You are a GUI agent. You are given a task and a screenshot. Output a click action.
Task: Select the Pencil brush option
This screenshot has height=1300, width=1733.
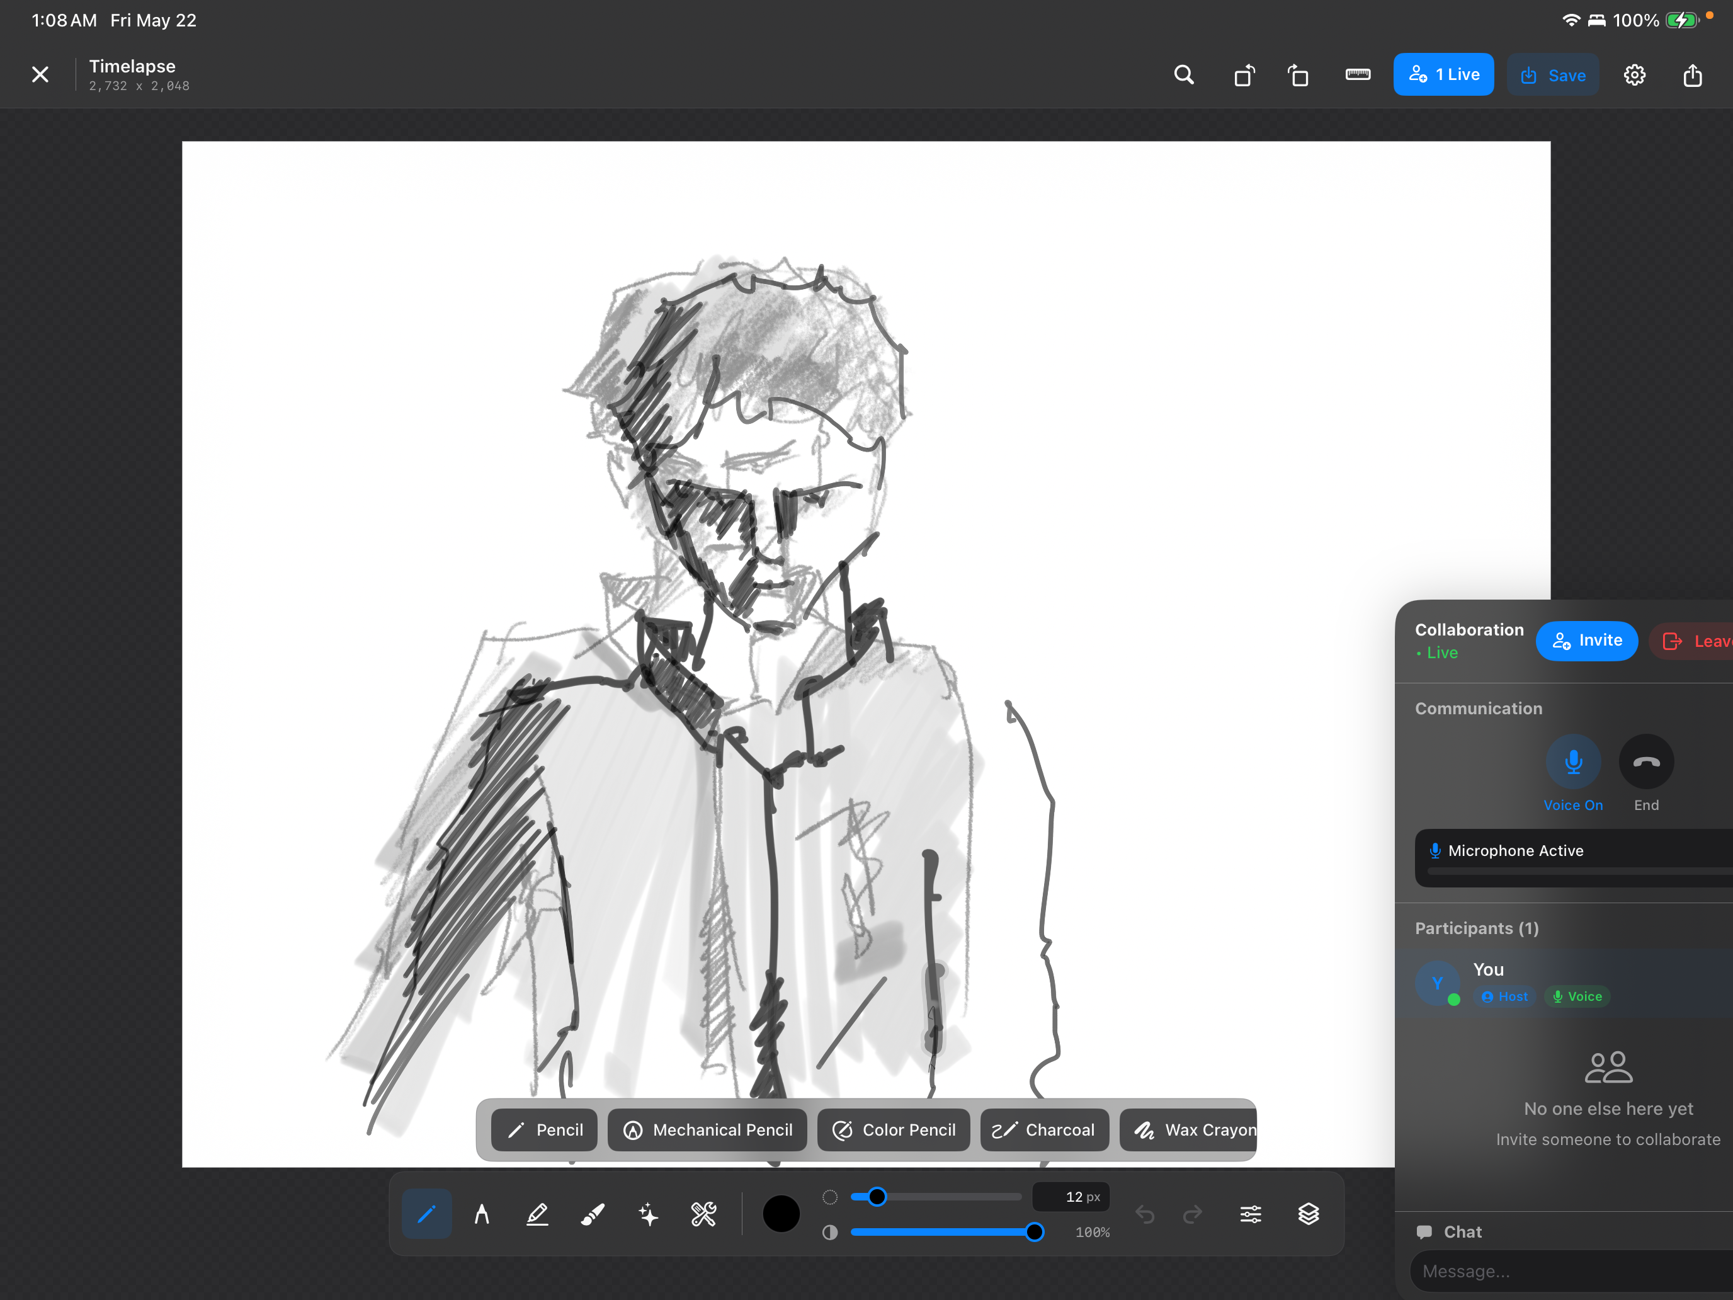545,1130
